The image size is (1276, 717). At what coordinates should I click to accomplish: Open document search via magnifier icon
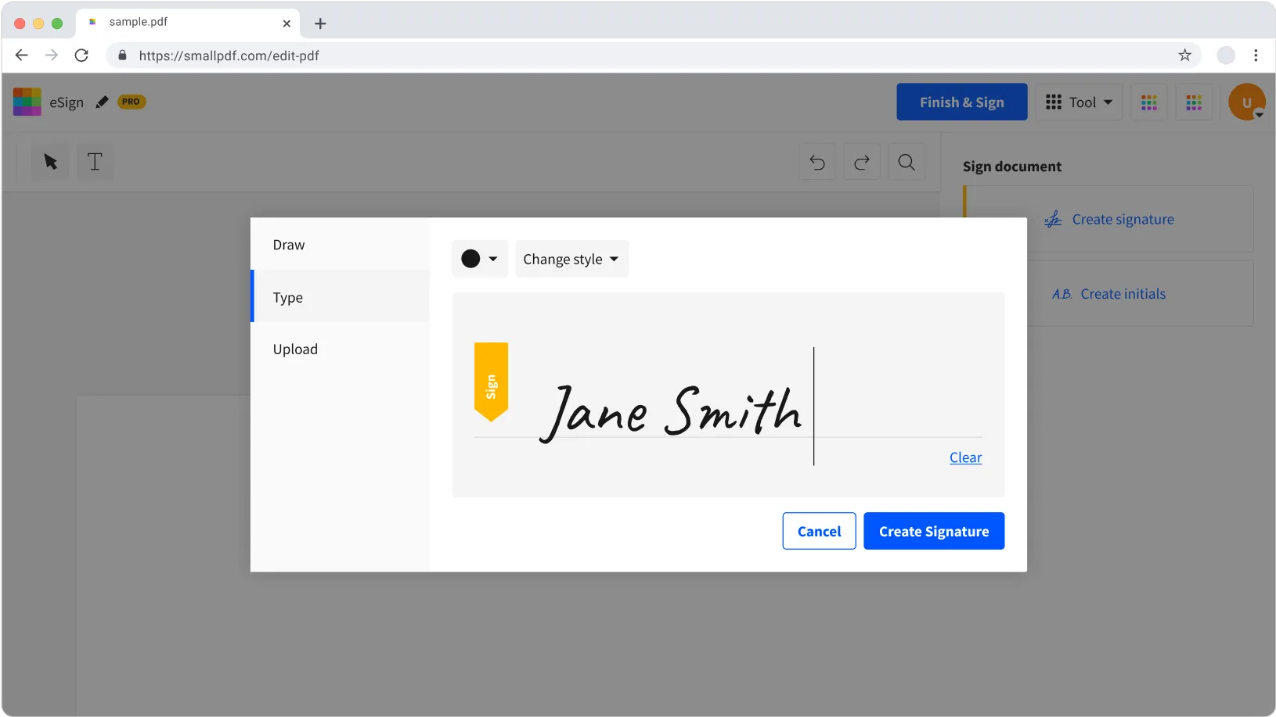coord(906,162)
